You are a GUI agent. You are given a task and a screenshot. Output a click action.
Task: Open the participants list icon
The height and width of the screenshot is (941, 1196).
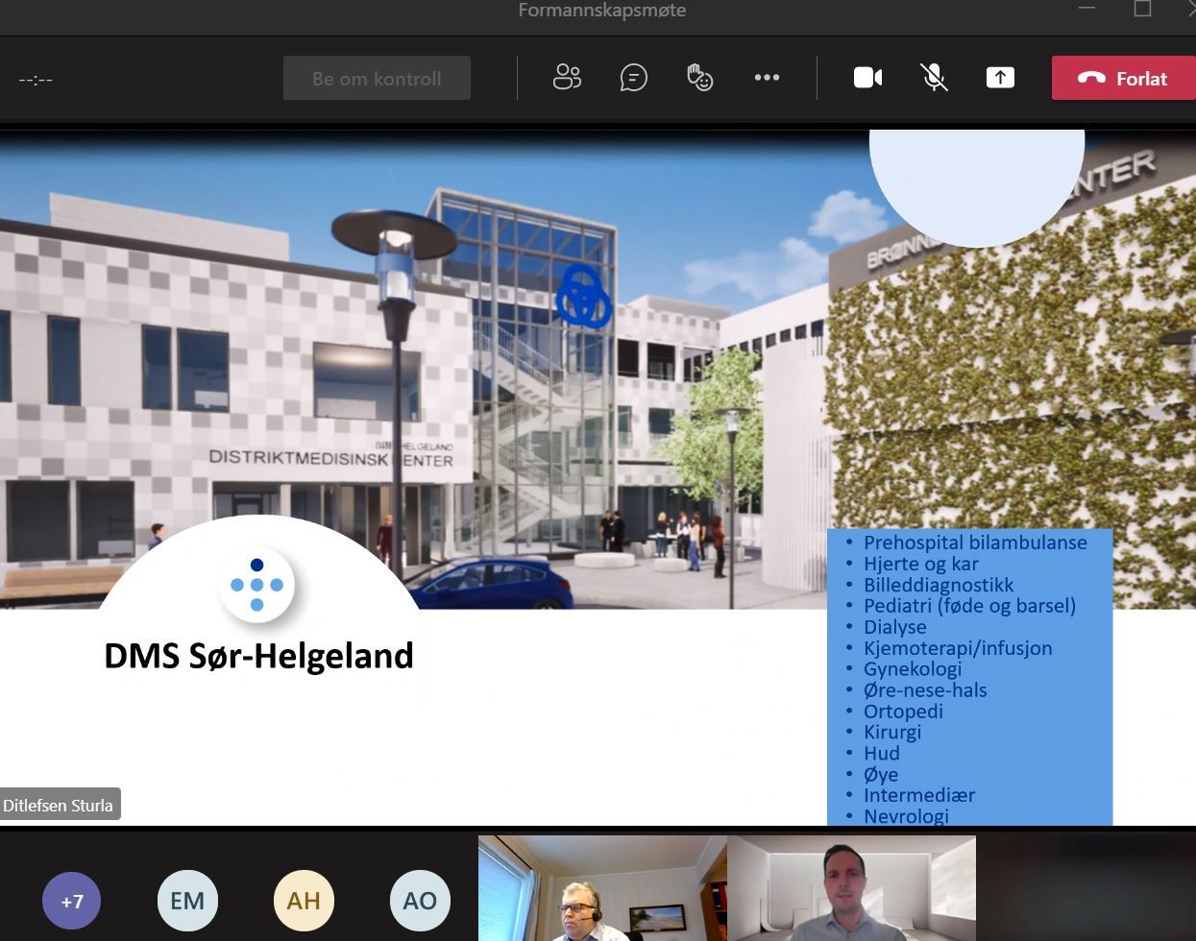click(x=567, y=78)
